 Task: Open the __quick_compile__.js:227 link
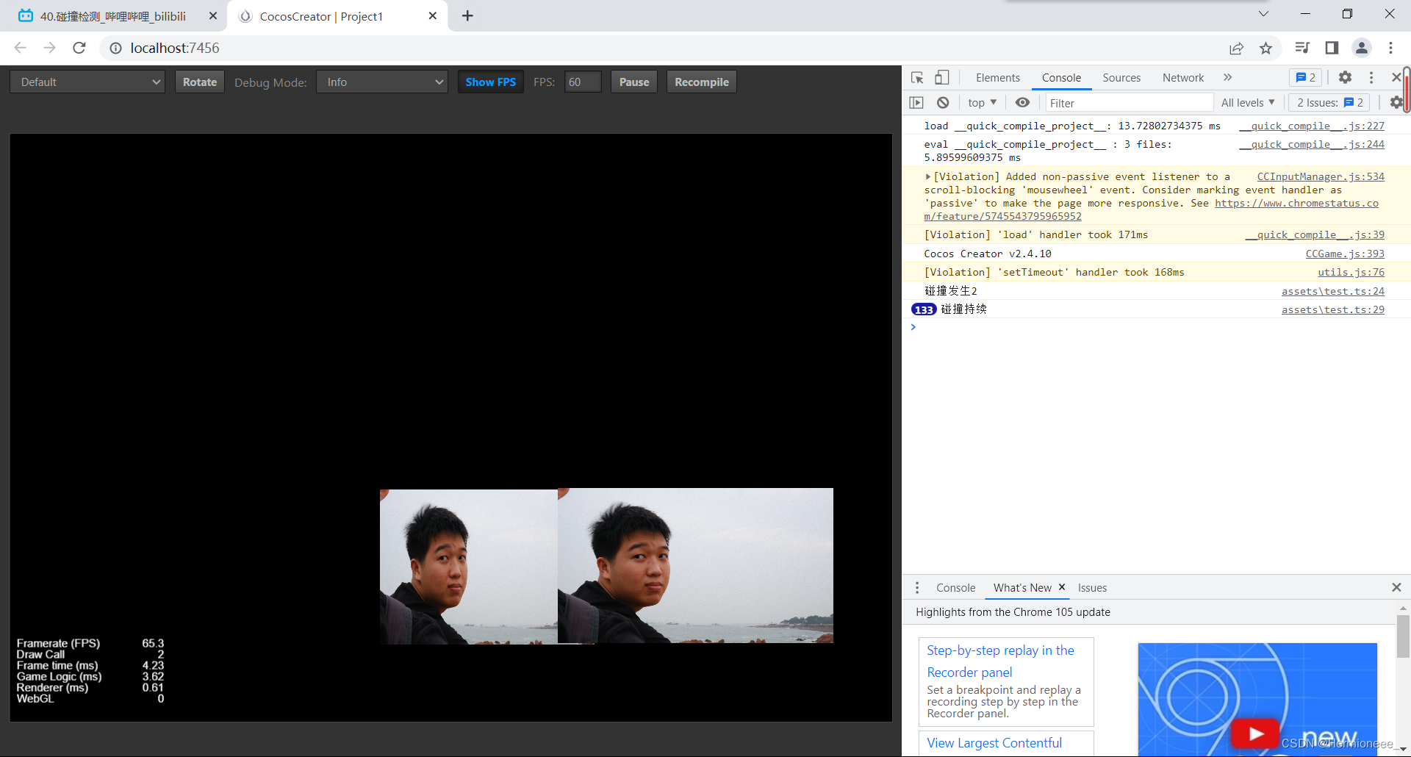pos(1312,126)
